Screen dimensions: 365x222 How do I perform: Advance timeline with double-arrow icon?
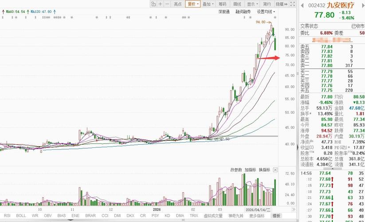293,210
